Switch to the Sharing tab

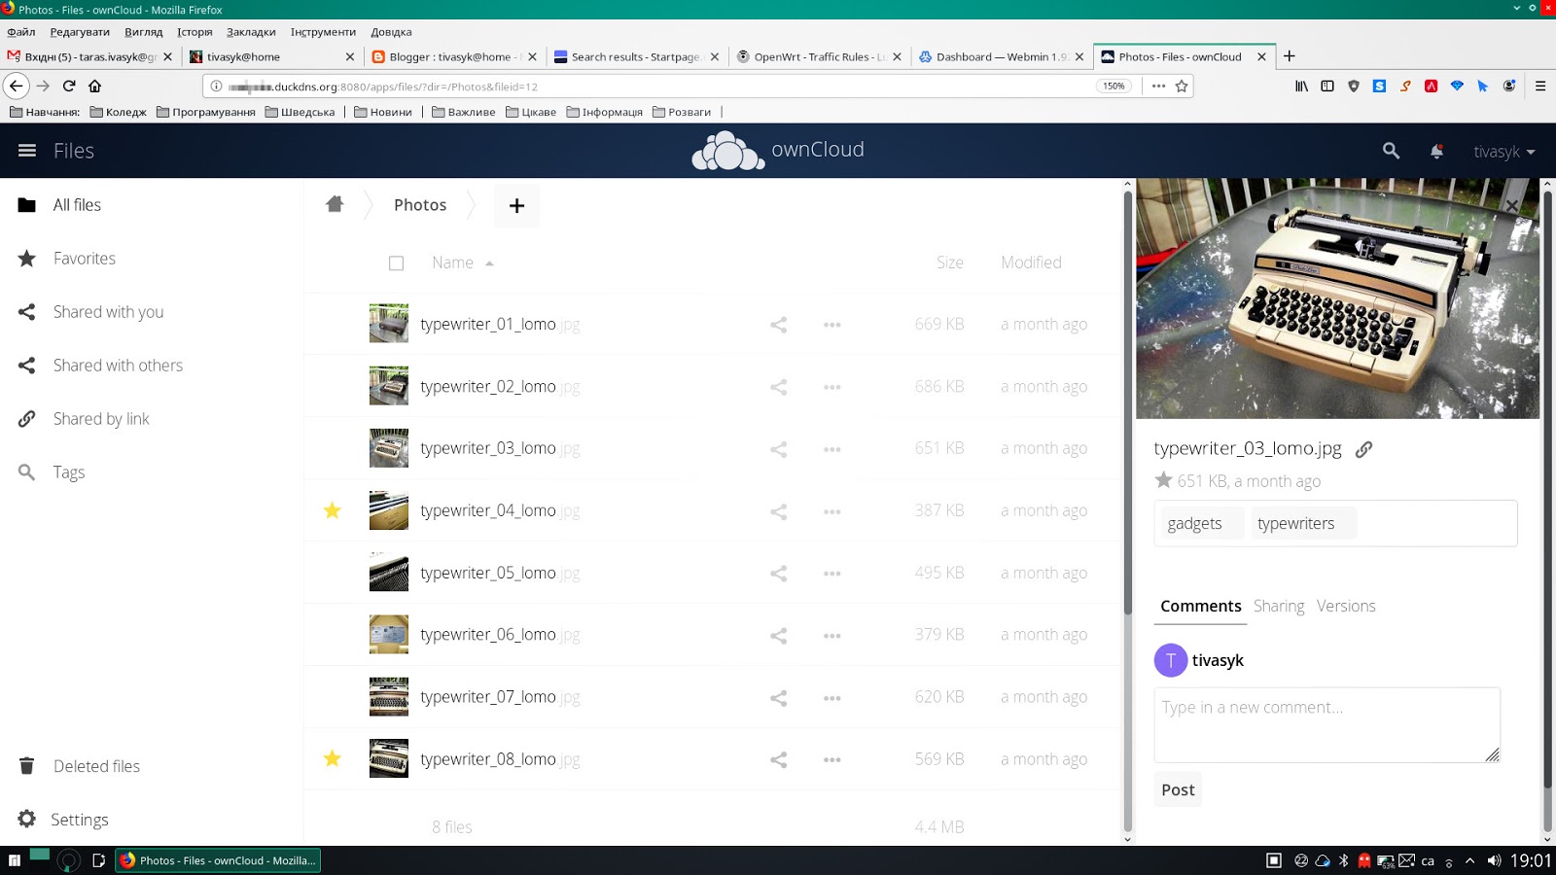tap(1279, 606)
